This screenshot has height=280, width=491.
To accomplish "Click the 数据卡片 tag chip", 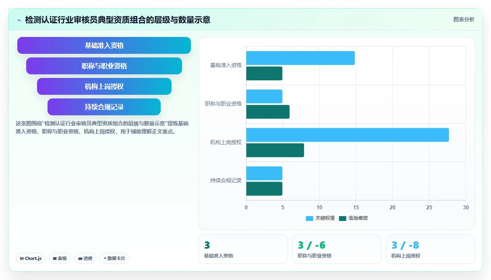I will (114, 258).
